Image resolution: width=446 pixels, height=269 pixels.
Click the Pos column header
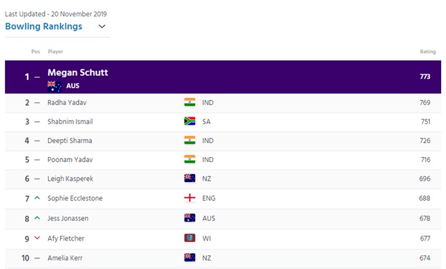pos(36,51)
